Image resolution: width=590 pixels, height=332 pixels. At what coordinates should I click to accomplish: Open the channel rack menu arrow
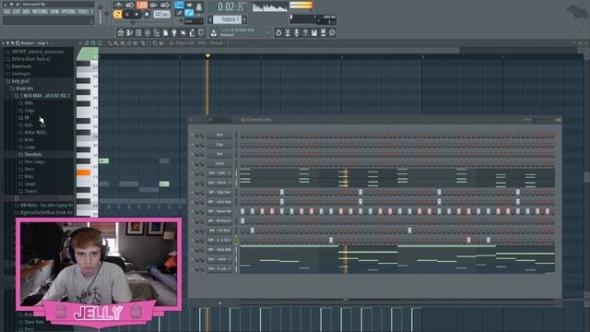click(191, 120)
